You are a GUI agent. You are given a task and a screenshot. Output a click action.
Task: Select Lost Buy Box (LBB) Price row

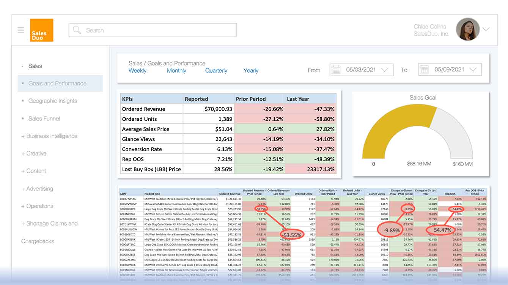coord(151,169)
